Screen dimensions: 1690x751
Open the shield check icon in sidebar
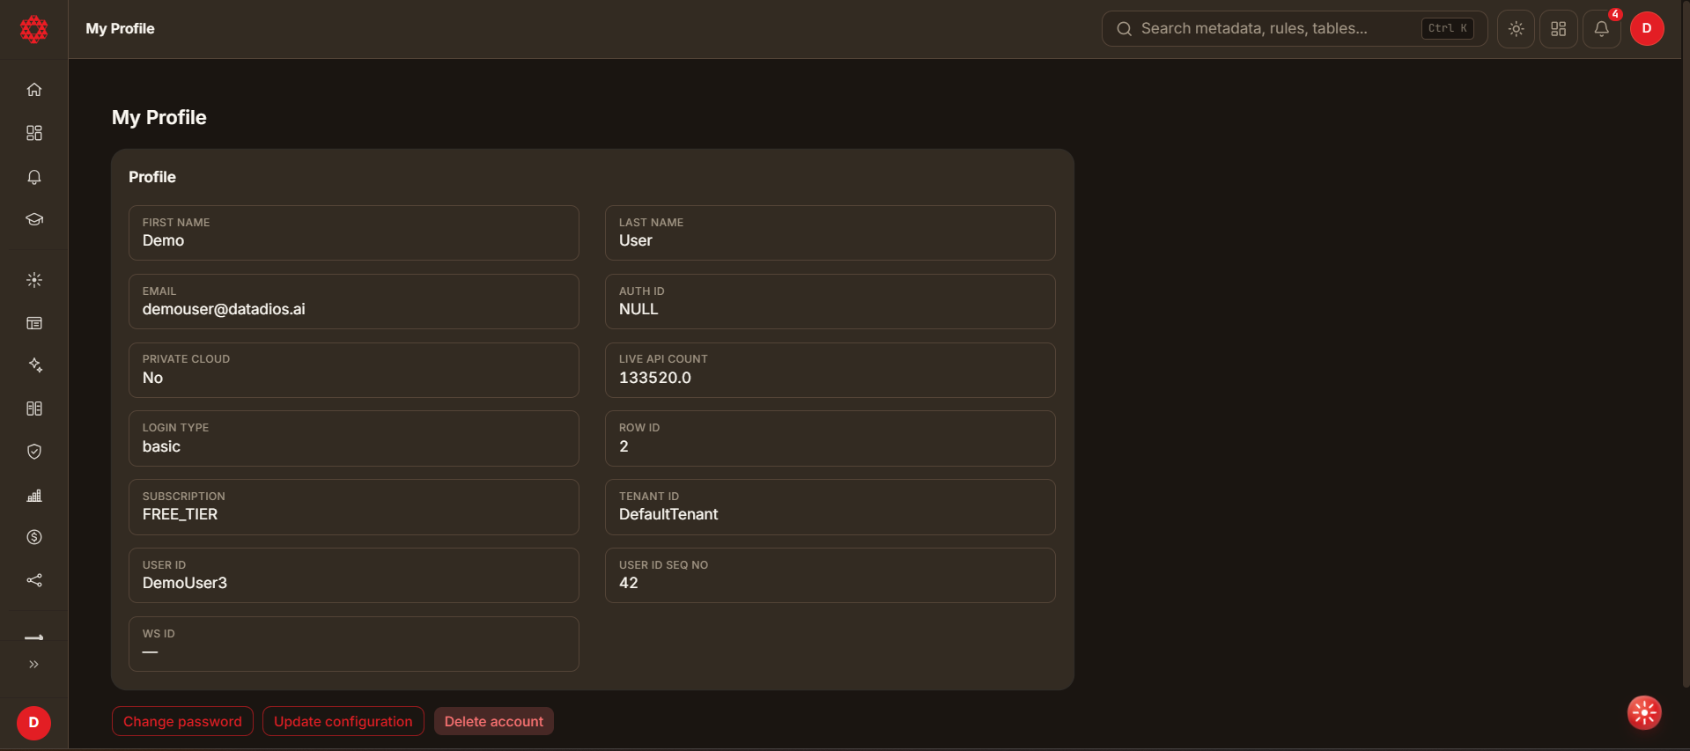(34, 452)
